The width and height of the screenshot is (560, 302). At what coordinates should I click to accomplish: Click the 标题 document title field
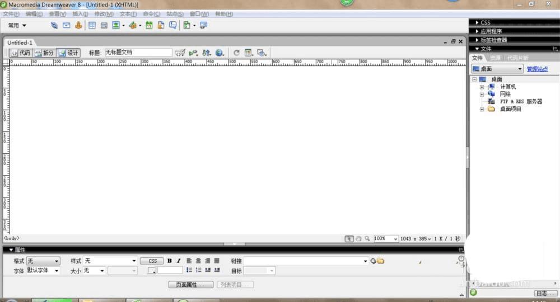pyautogui.click(x=138, y=53)
